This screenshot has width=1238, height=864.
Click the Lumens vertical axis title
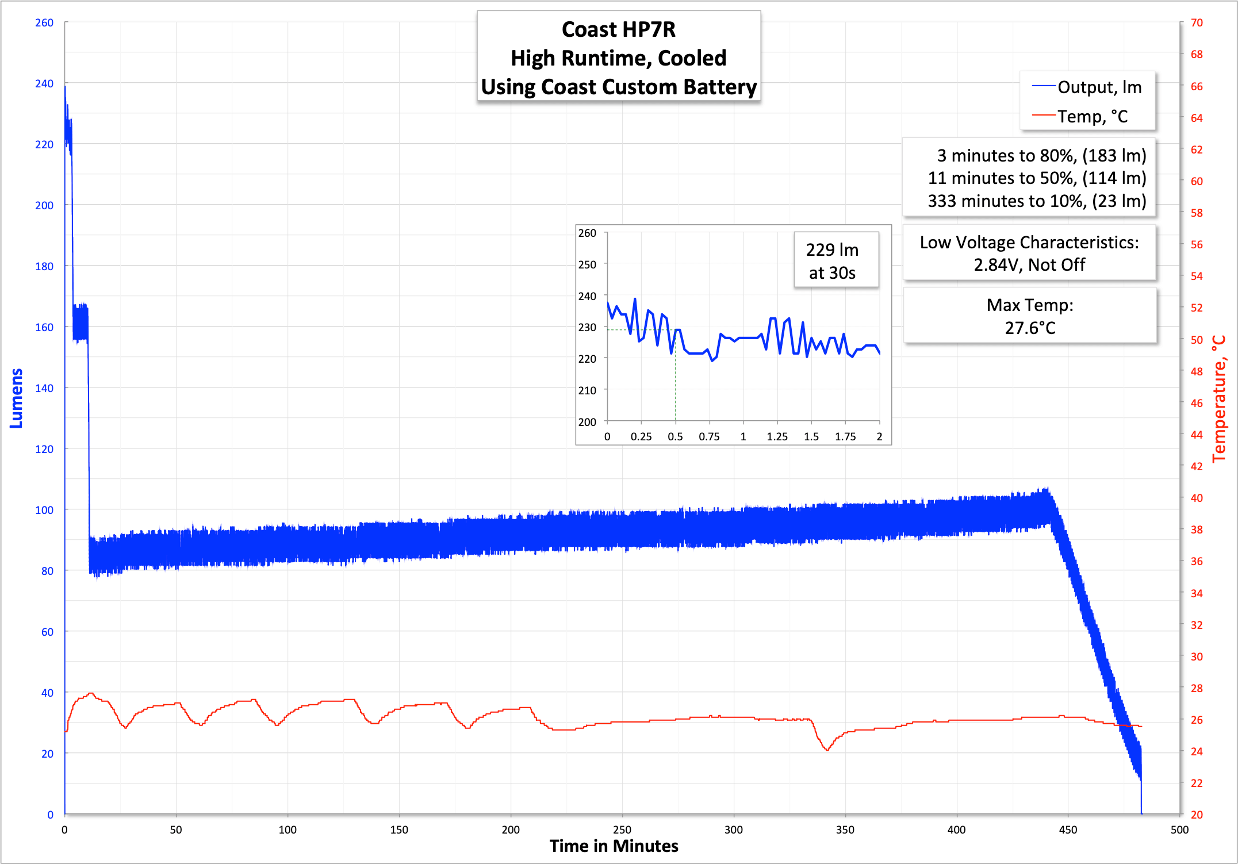pos(17,398)
